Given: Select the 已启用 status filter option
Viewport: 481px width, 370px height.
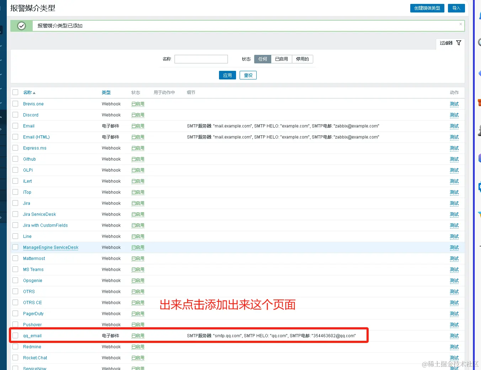Looking at the screenshot, I should (282, 59).
